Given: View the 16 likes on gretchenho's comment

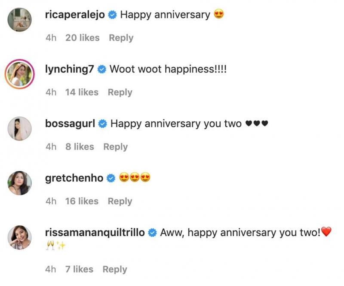Looking at the screenshot, I should (82, 201).
